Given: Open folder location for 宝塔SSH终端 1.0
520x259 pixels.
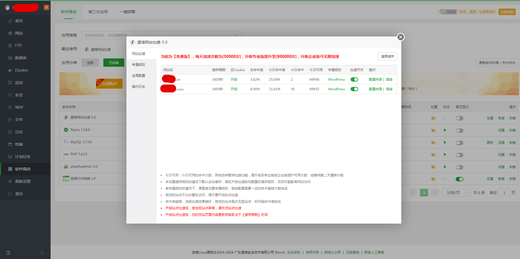Looking at the screenshot, I should click(433, 179).
